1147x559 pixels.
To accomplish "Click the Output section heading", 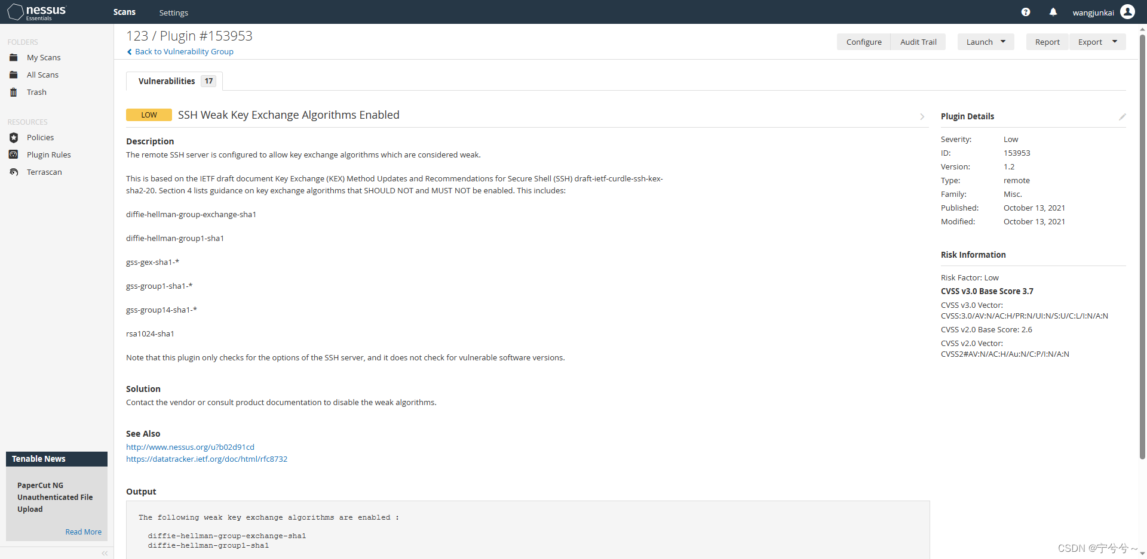I will tap(141, 492).
